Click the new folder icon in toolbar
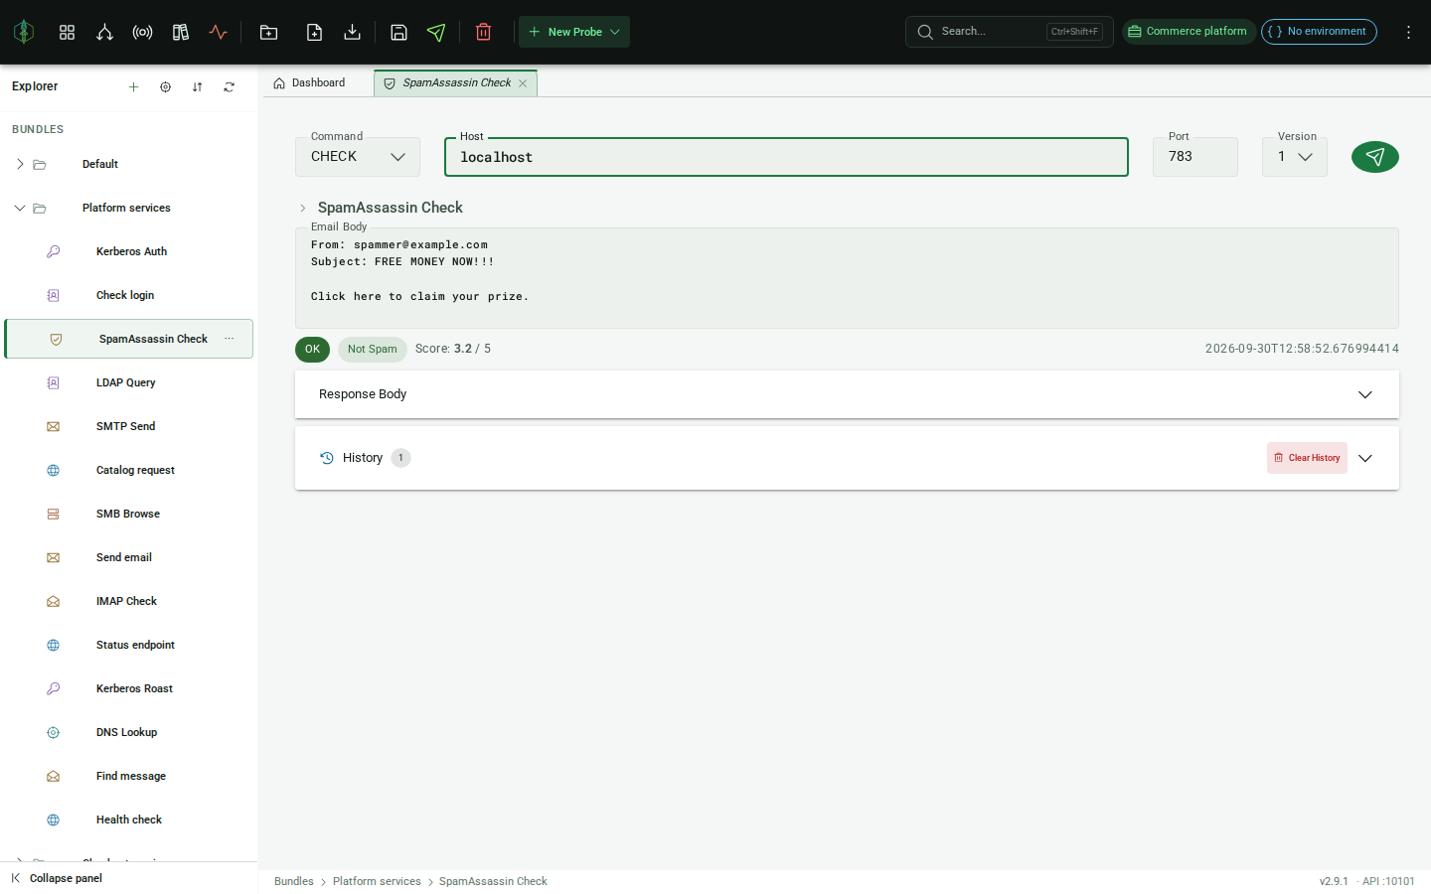This screenshot has width=1431, height=894. click(x=268, y=32)
